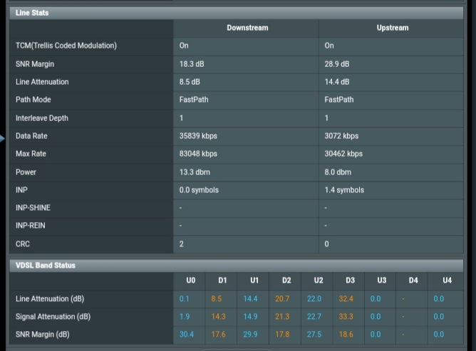The width and height of the screenshot is (476, 351).
Task: Click the Line Stats section header
Action: click(236, 13)
